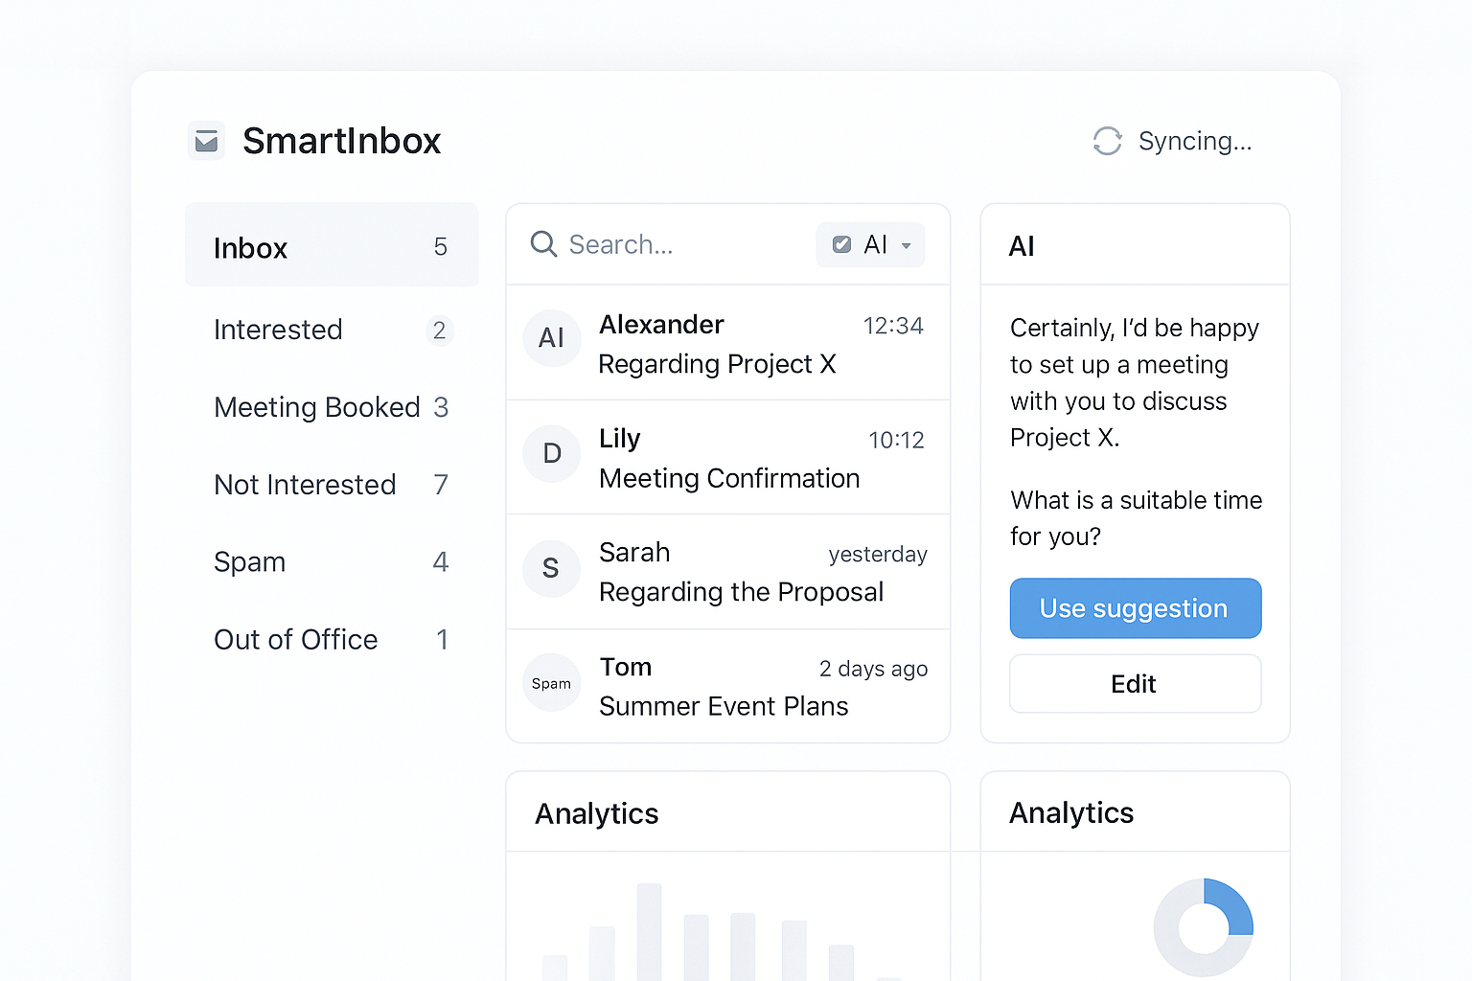Click the Use suggestion button
The height and width of the screenshot is (981, 1472).
[1135, 608]
